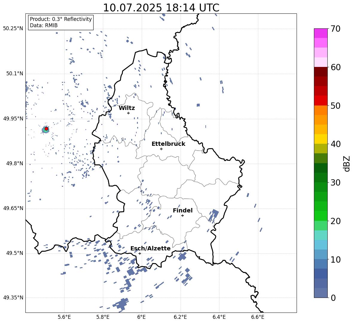Click the 6.4°E longitude label
Viewport: 354px width, 323px height.
[x=219, y=317]
